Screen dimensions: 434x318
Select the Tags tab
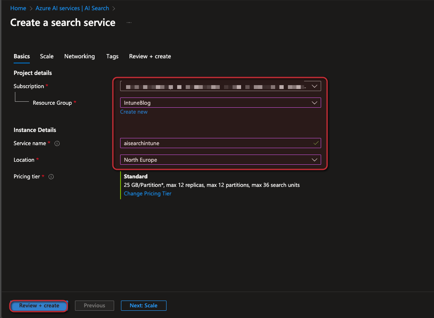[112, 56]
